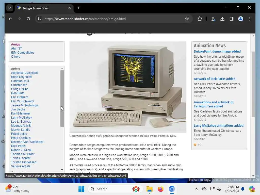Open artist Peter Oorthuis link
The image size is (260, 195).
pyautogui.click(x=21, y=138)
